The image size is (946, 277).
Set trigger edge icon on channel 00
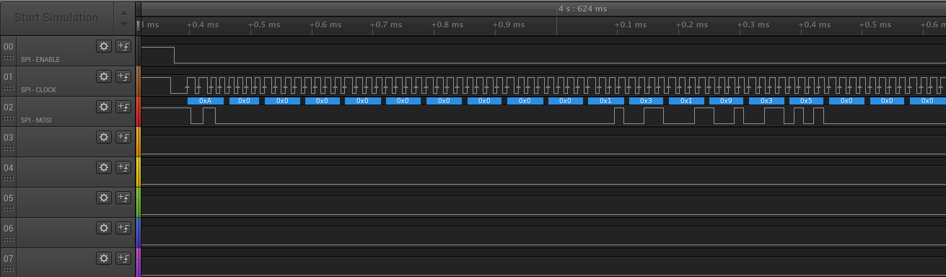[123, 46]
